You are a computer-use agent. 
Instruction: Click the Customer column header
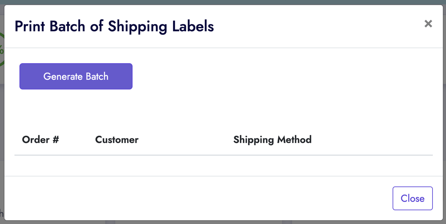coord(117,139)
